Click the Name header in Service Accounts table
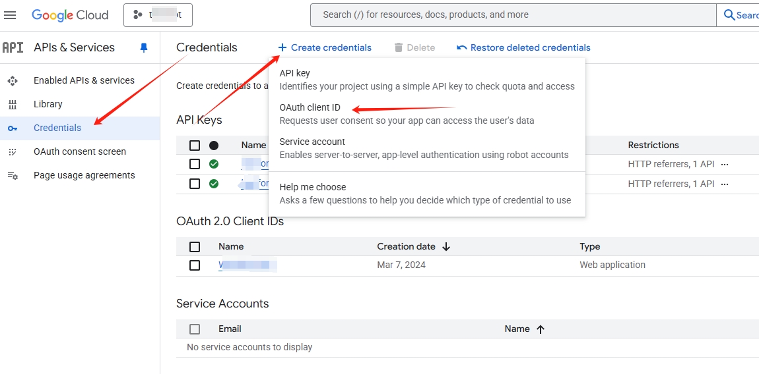The image size is (759, 374). (517, 329)
